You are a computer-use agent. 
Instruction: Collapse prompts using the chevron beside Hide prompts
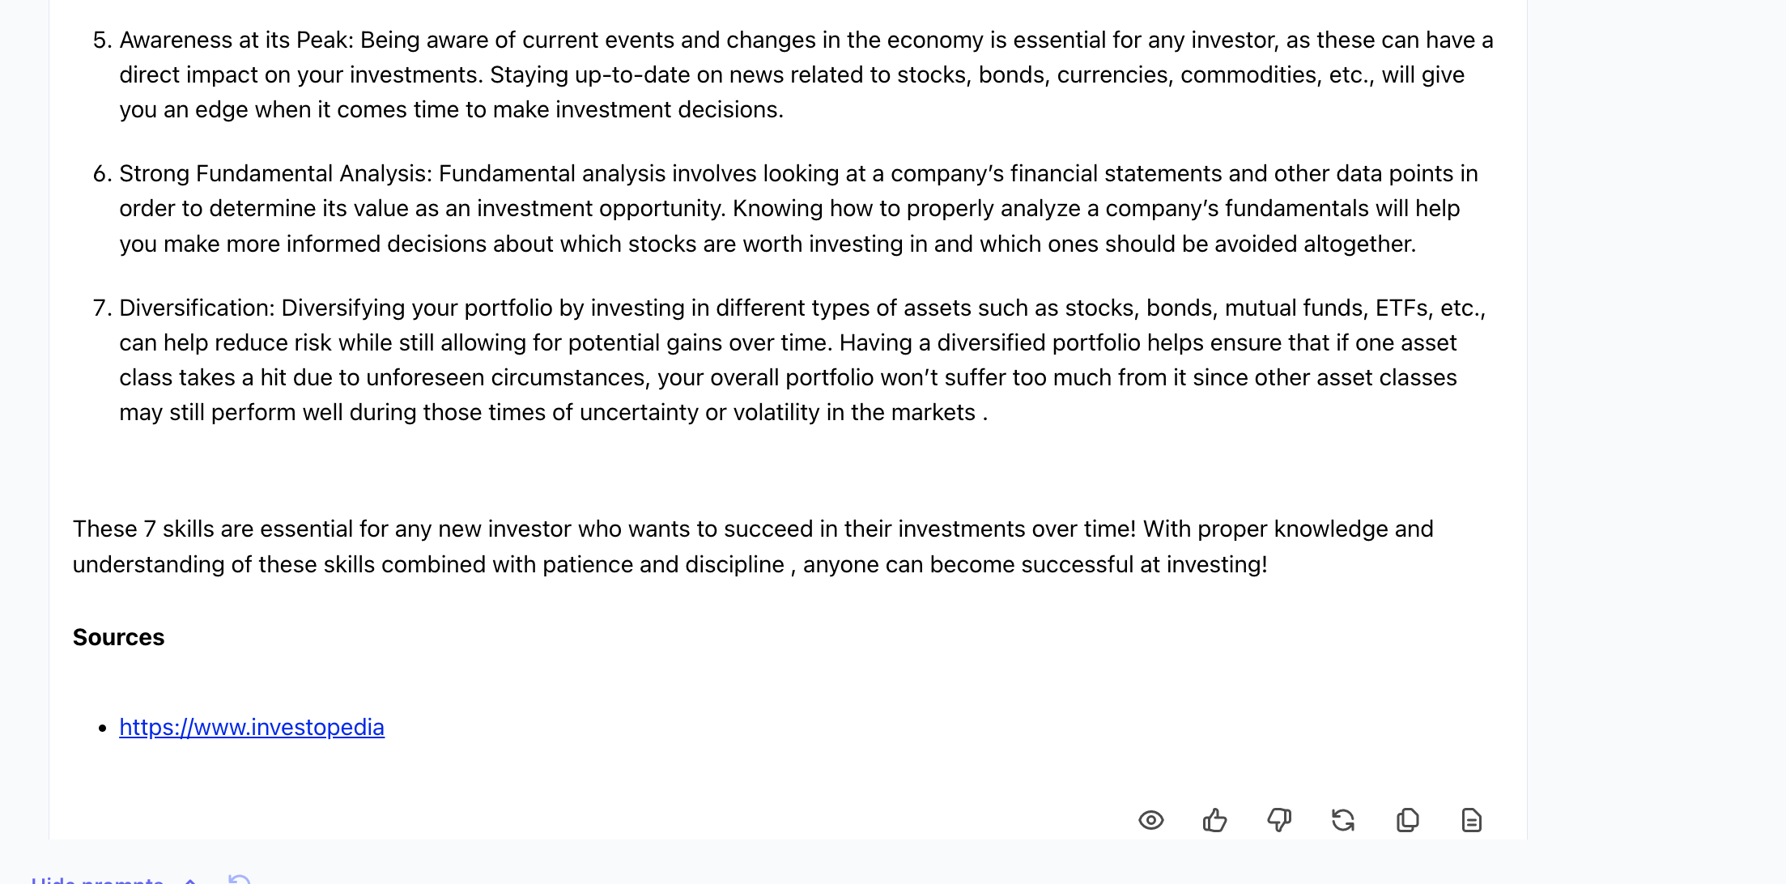click(191, 880)
